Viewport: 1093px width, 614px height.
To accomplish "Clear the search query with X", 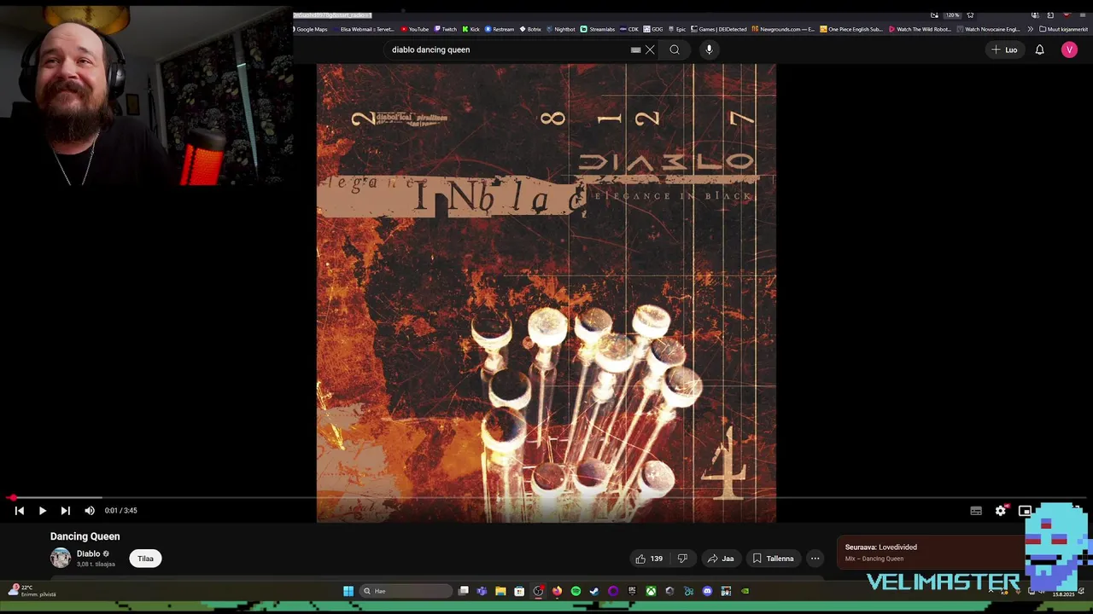I will pos(650,49).
